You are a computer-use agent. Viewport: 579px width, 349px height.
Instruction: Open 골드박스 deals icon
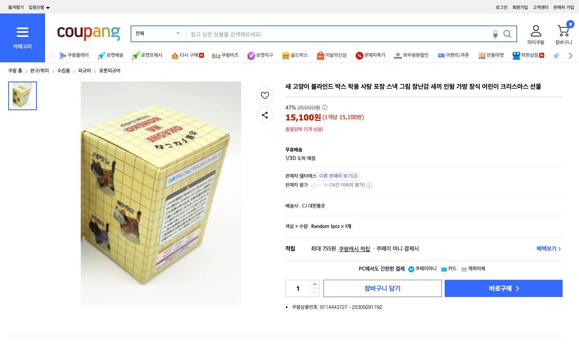(x=285, y=55)
